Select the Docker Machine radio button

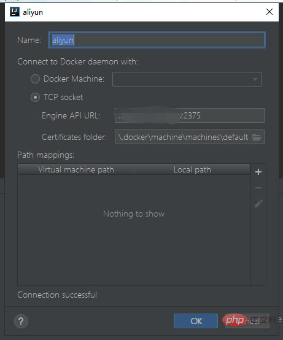(35, 79)
